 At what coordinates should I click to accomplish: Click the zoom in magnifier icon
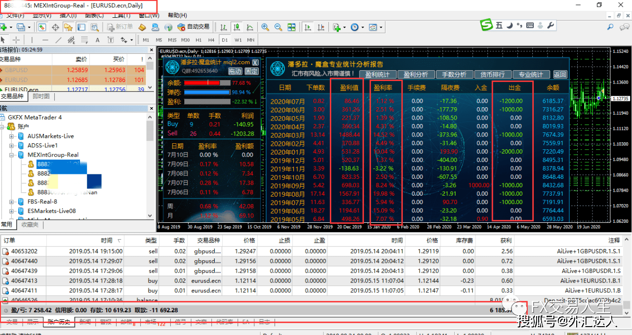(x=265, y=27)
